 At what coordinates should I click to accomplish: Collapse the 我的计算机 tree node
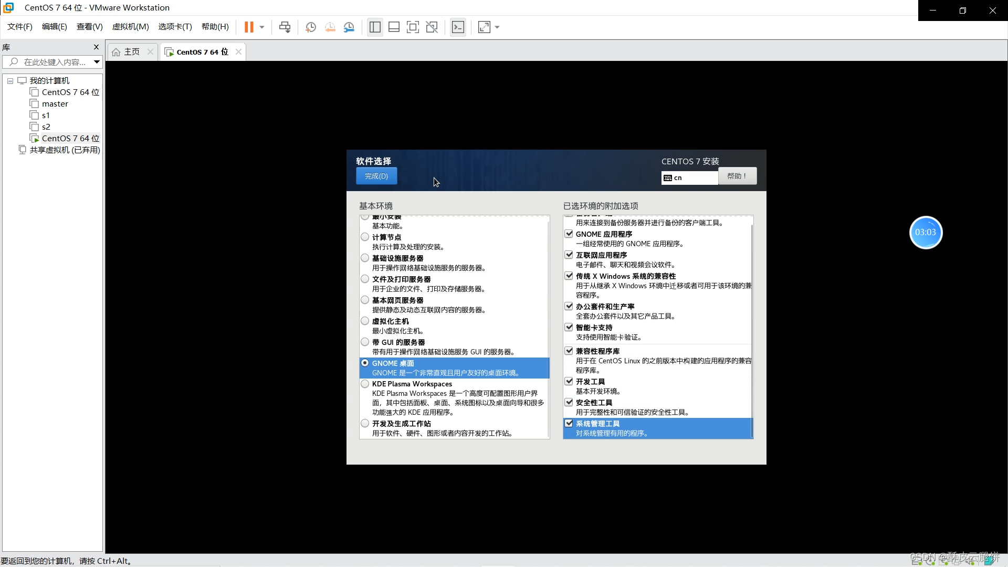[x=9, y=80]
